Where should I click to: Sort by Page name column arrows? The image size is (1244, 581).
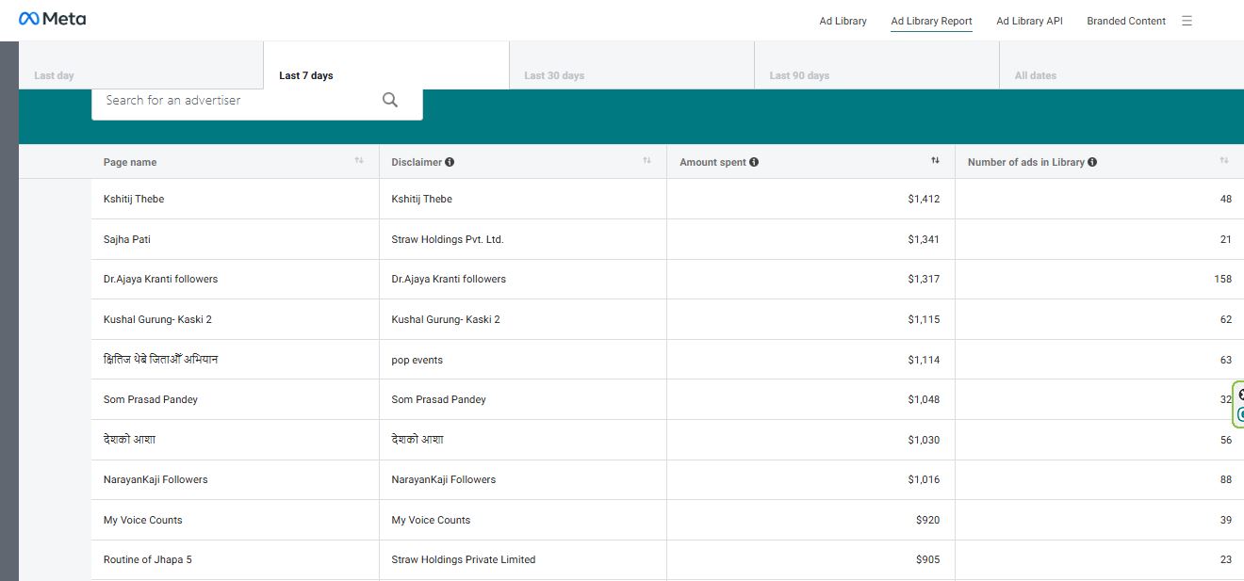point(359,161)
